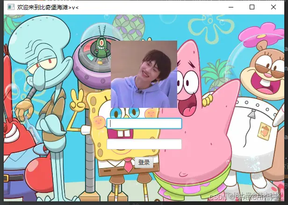Click the avatar photo above the login fields

(x=144, y=74)
